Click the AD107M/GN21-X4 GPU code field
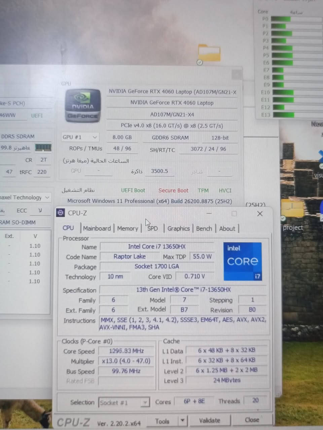323x430 pixels. [x=172, y=115]
